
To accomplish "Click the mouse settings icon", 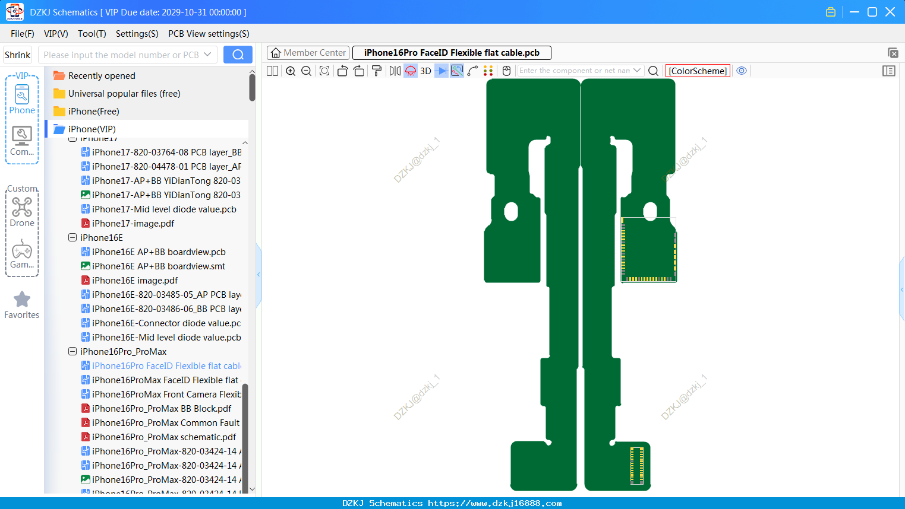I will (x=506, y=71).
